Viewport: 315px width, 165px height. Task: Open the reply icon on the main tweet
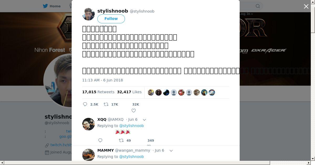85,104
